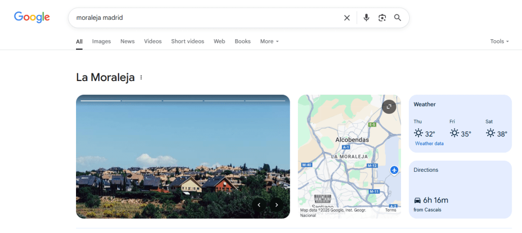Expand the More search filters dropdown
Viewport: 522px width, 233px height.
click(x=269, y=41)
